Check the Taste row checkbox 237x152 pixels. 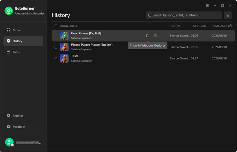(56, 58)
